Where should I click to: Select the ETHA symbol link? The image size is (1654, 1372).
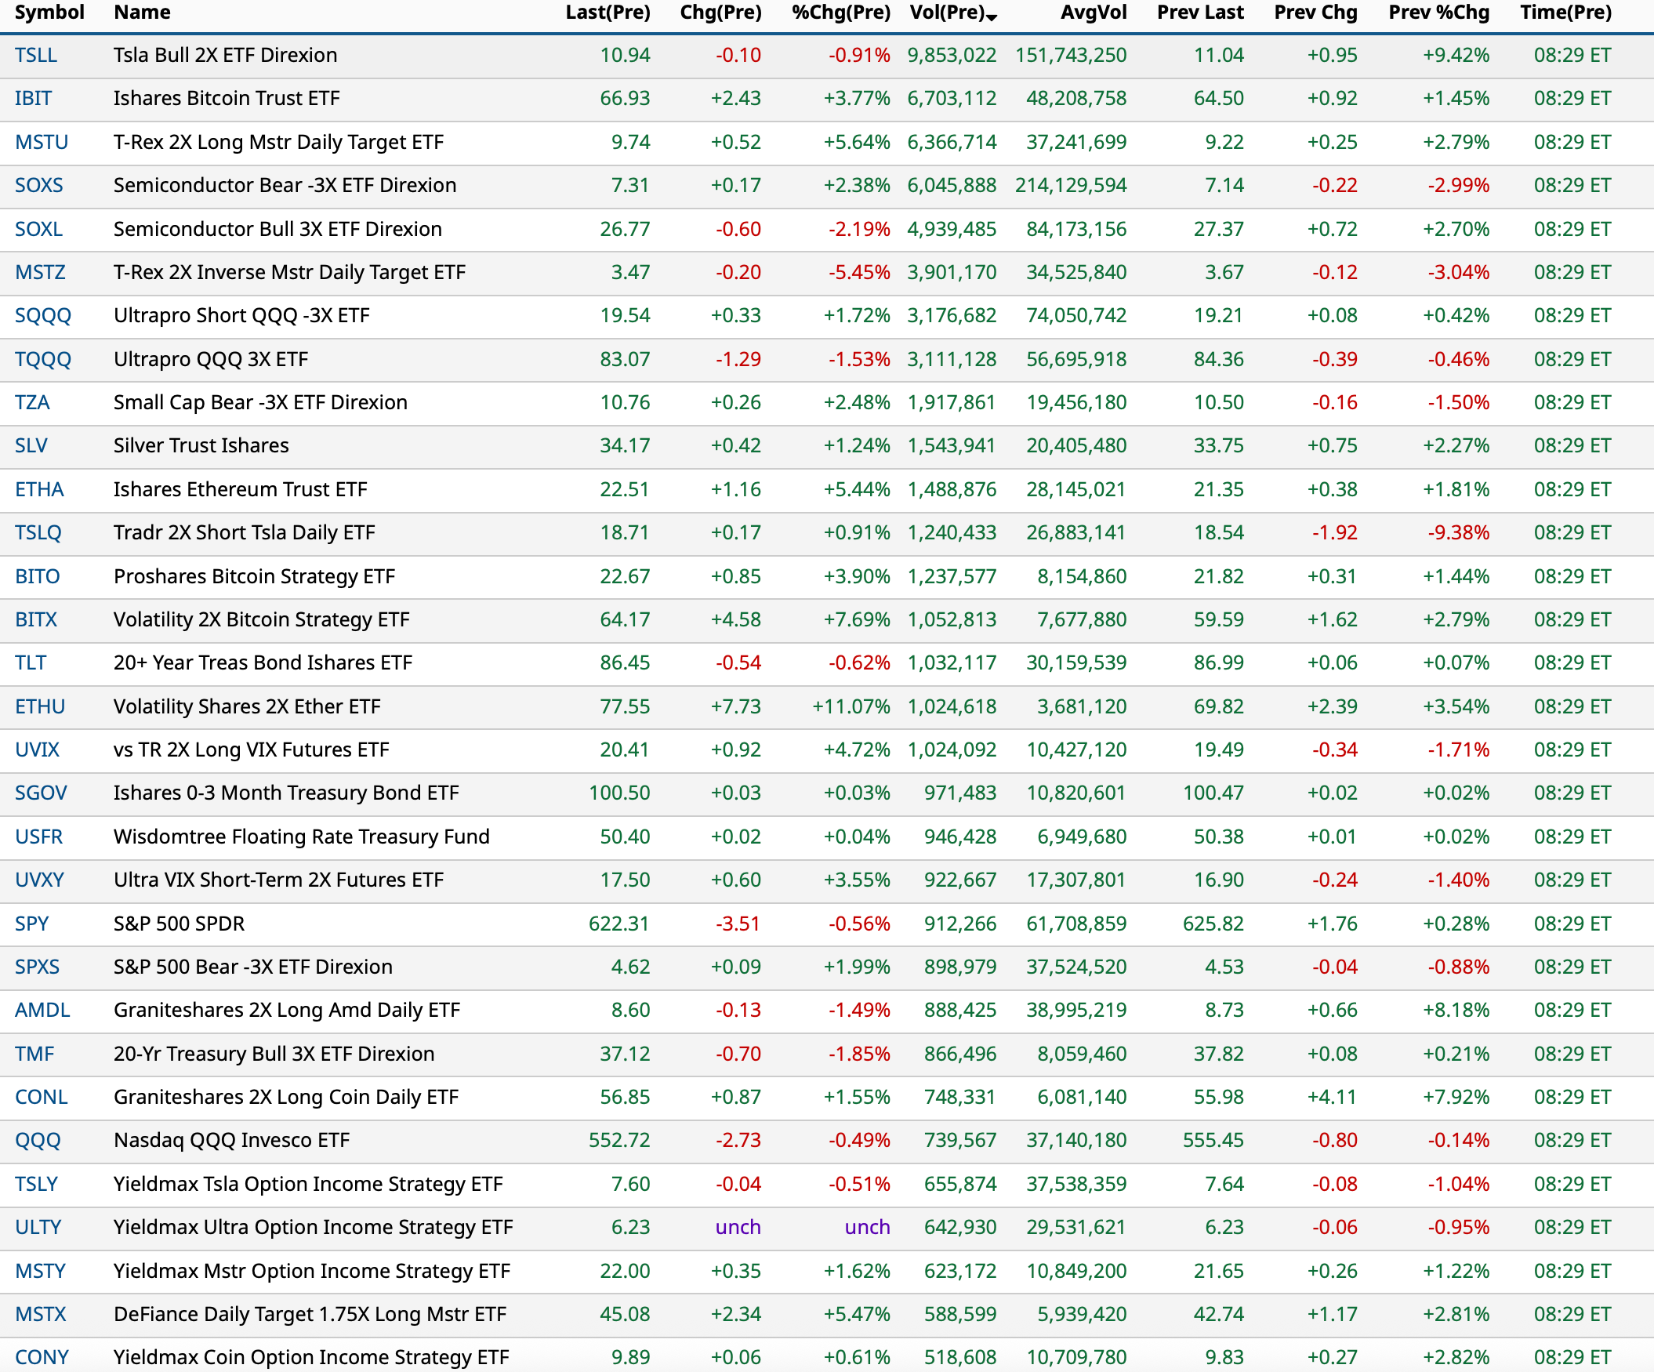coord(39,489)
